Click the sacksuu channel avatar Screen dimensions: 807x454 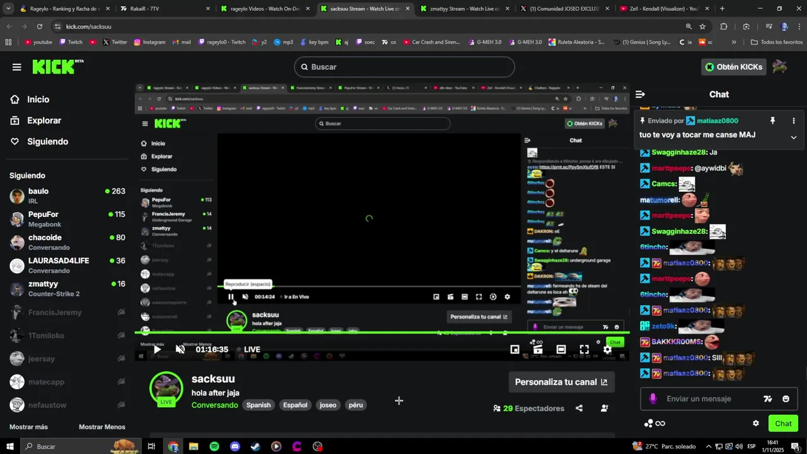click(166, 388)
